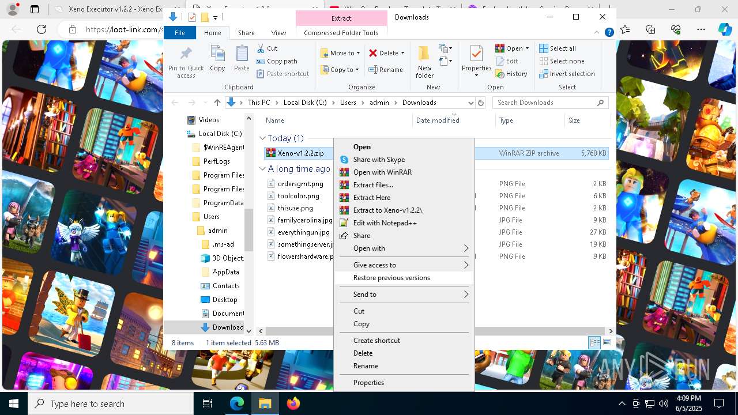Click Invert selection in ribbon
This screenshot has width=738, height=415.
pos(567,74)
